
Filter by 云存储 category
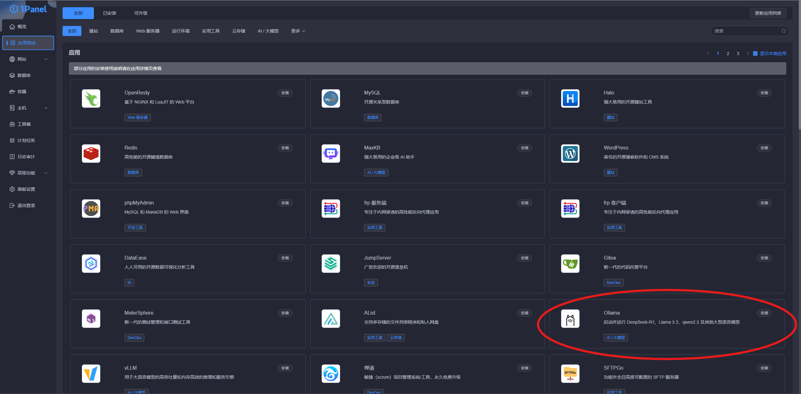coord(239,31)
